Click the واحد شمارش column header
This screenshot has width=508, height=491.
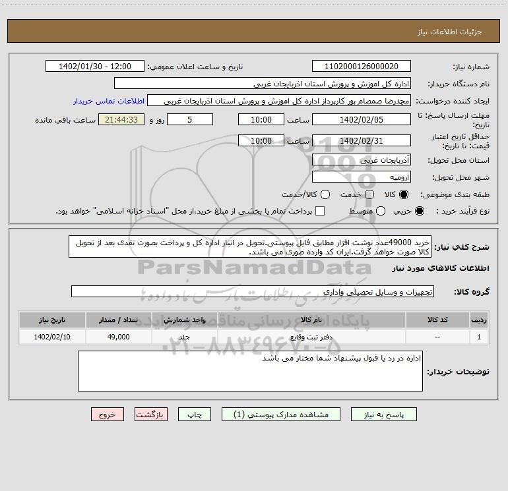(184, 320)
